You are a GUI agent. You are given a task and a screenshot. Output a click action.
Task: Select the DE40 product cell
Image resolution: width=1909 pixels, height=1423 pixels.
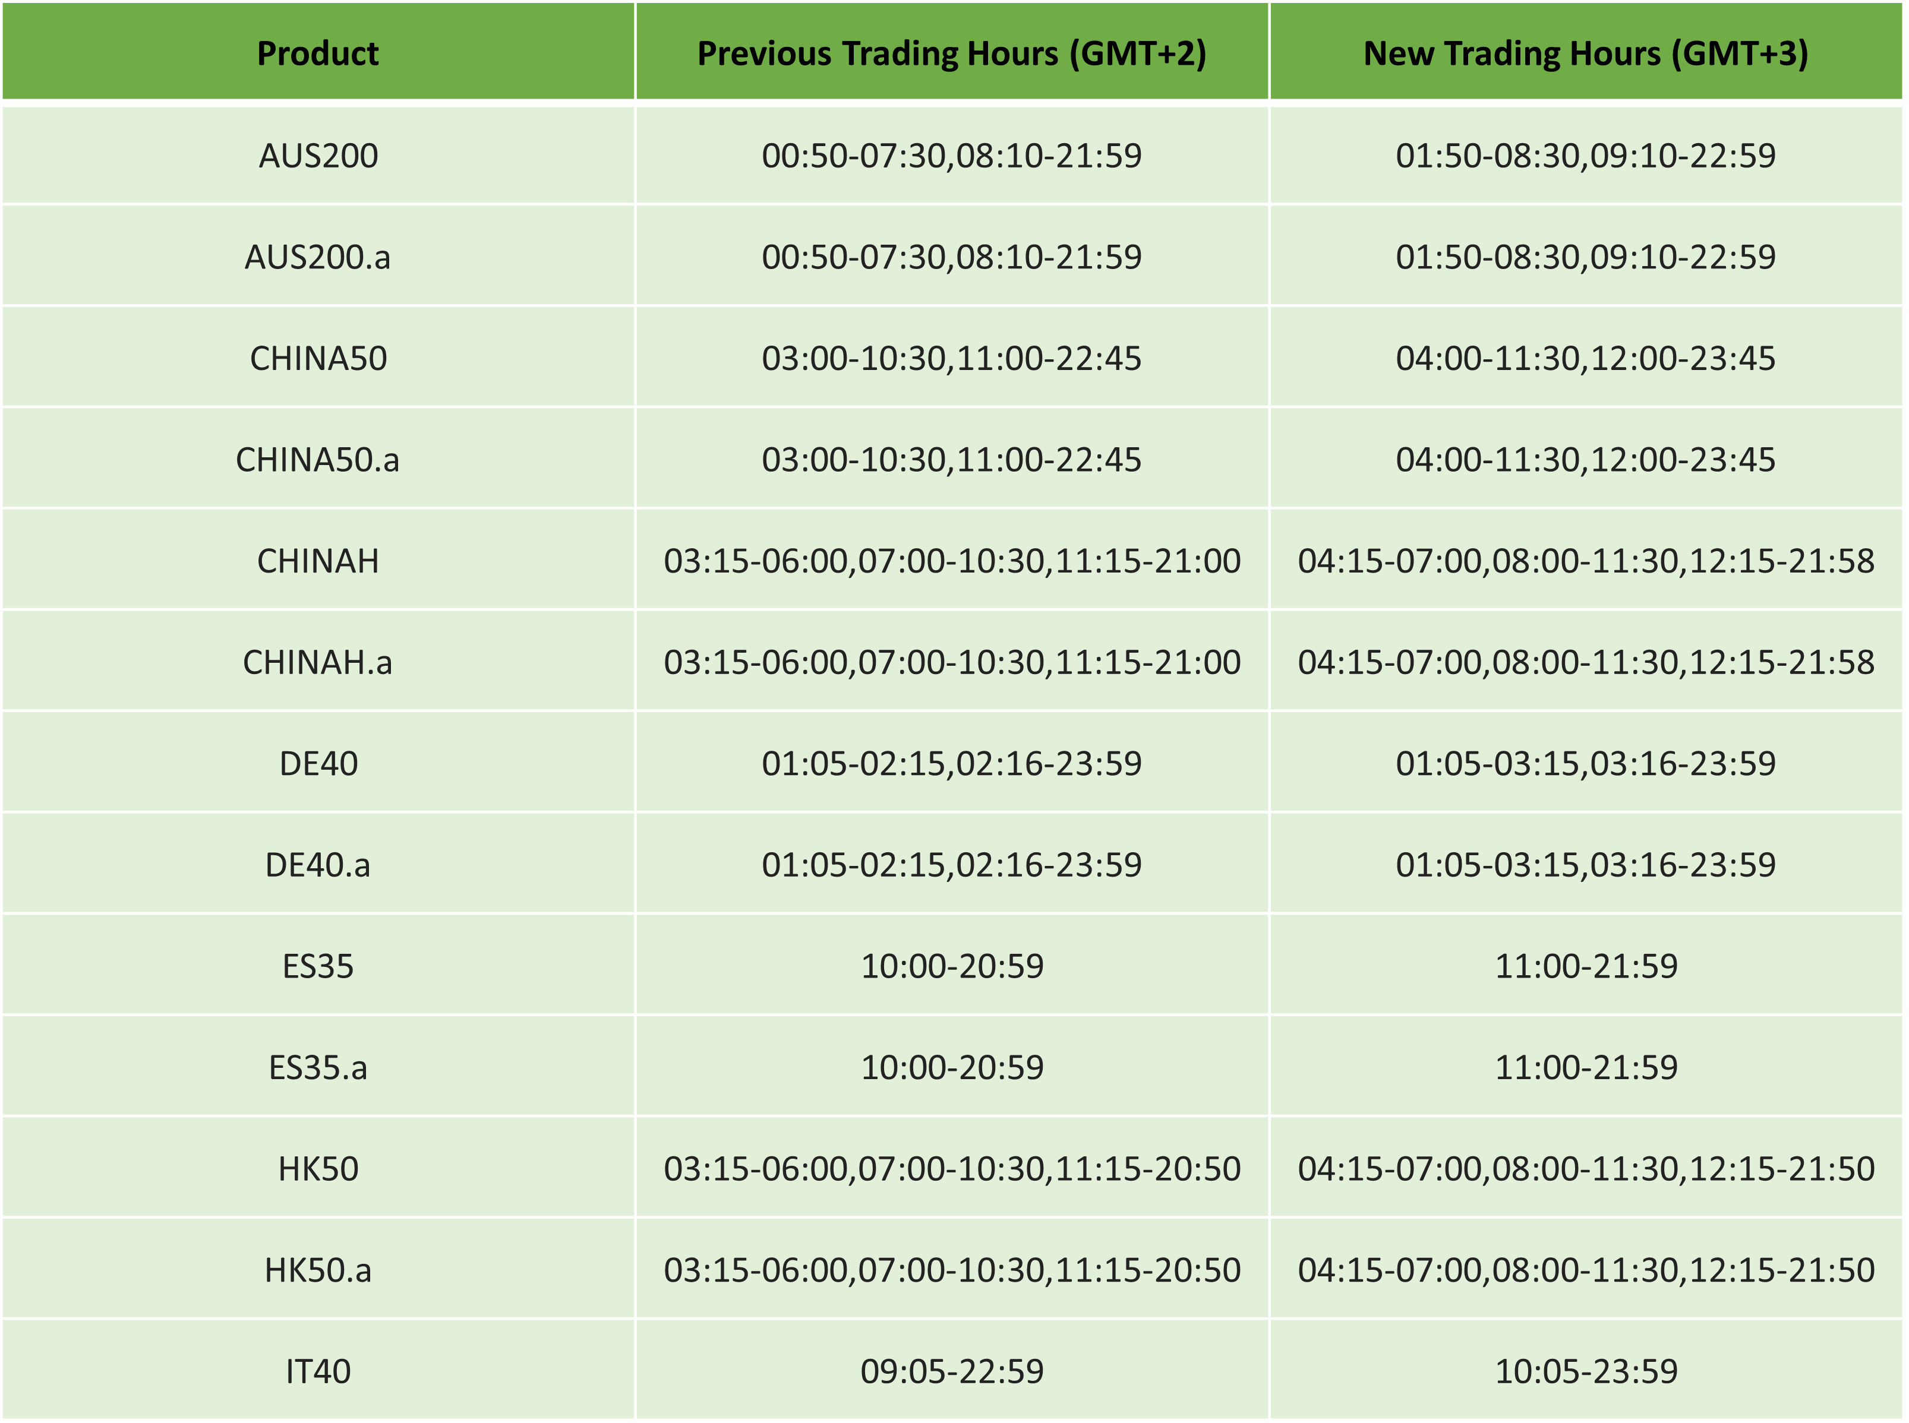[318, 764]
